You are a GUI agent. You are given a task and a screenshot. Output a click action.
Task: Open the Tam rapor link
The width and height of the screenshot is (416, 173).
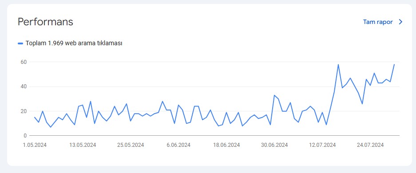point(378,22)
